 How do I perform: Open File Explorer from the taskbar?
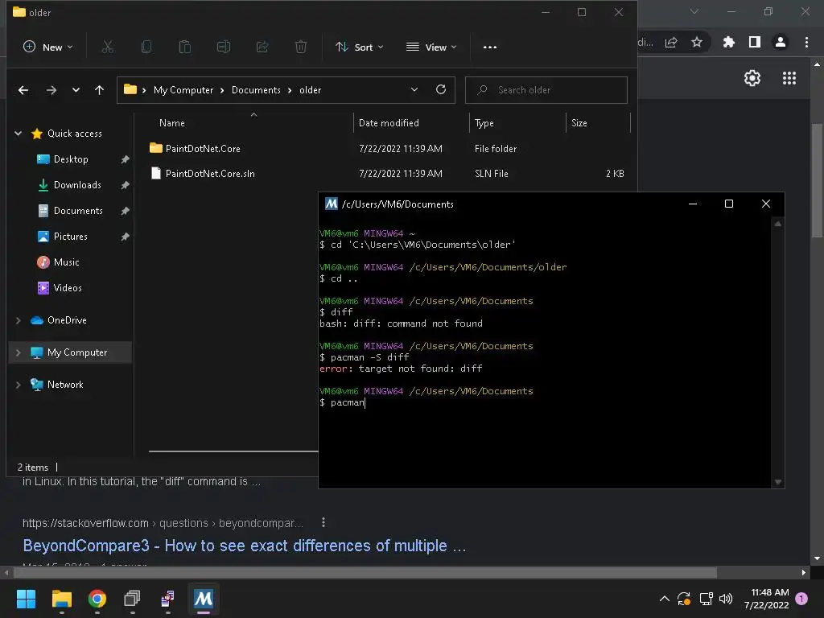point(61,599)
